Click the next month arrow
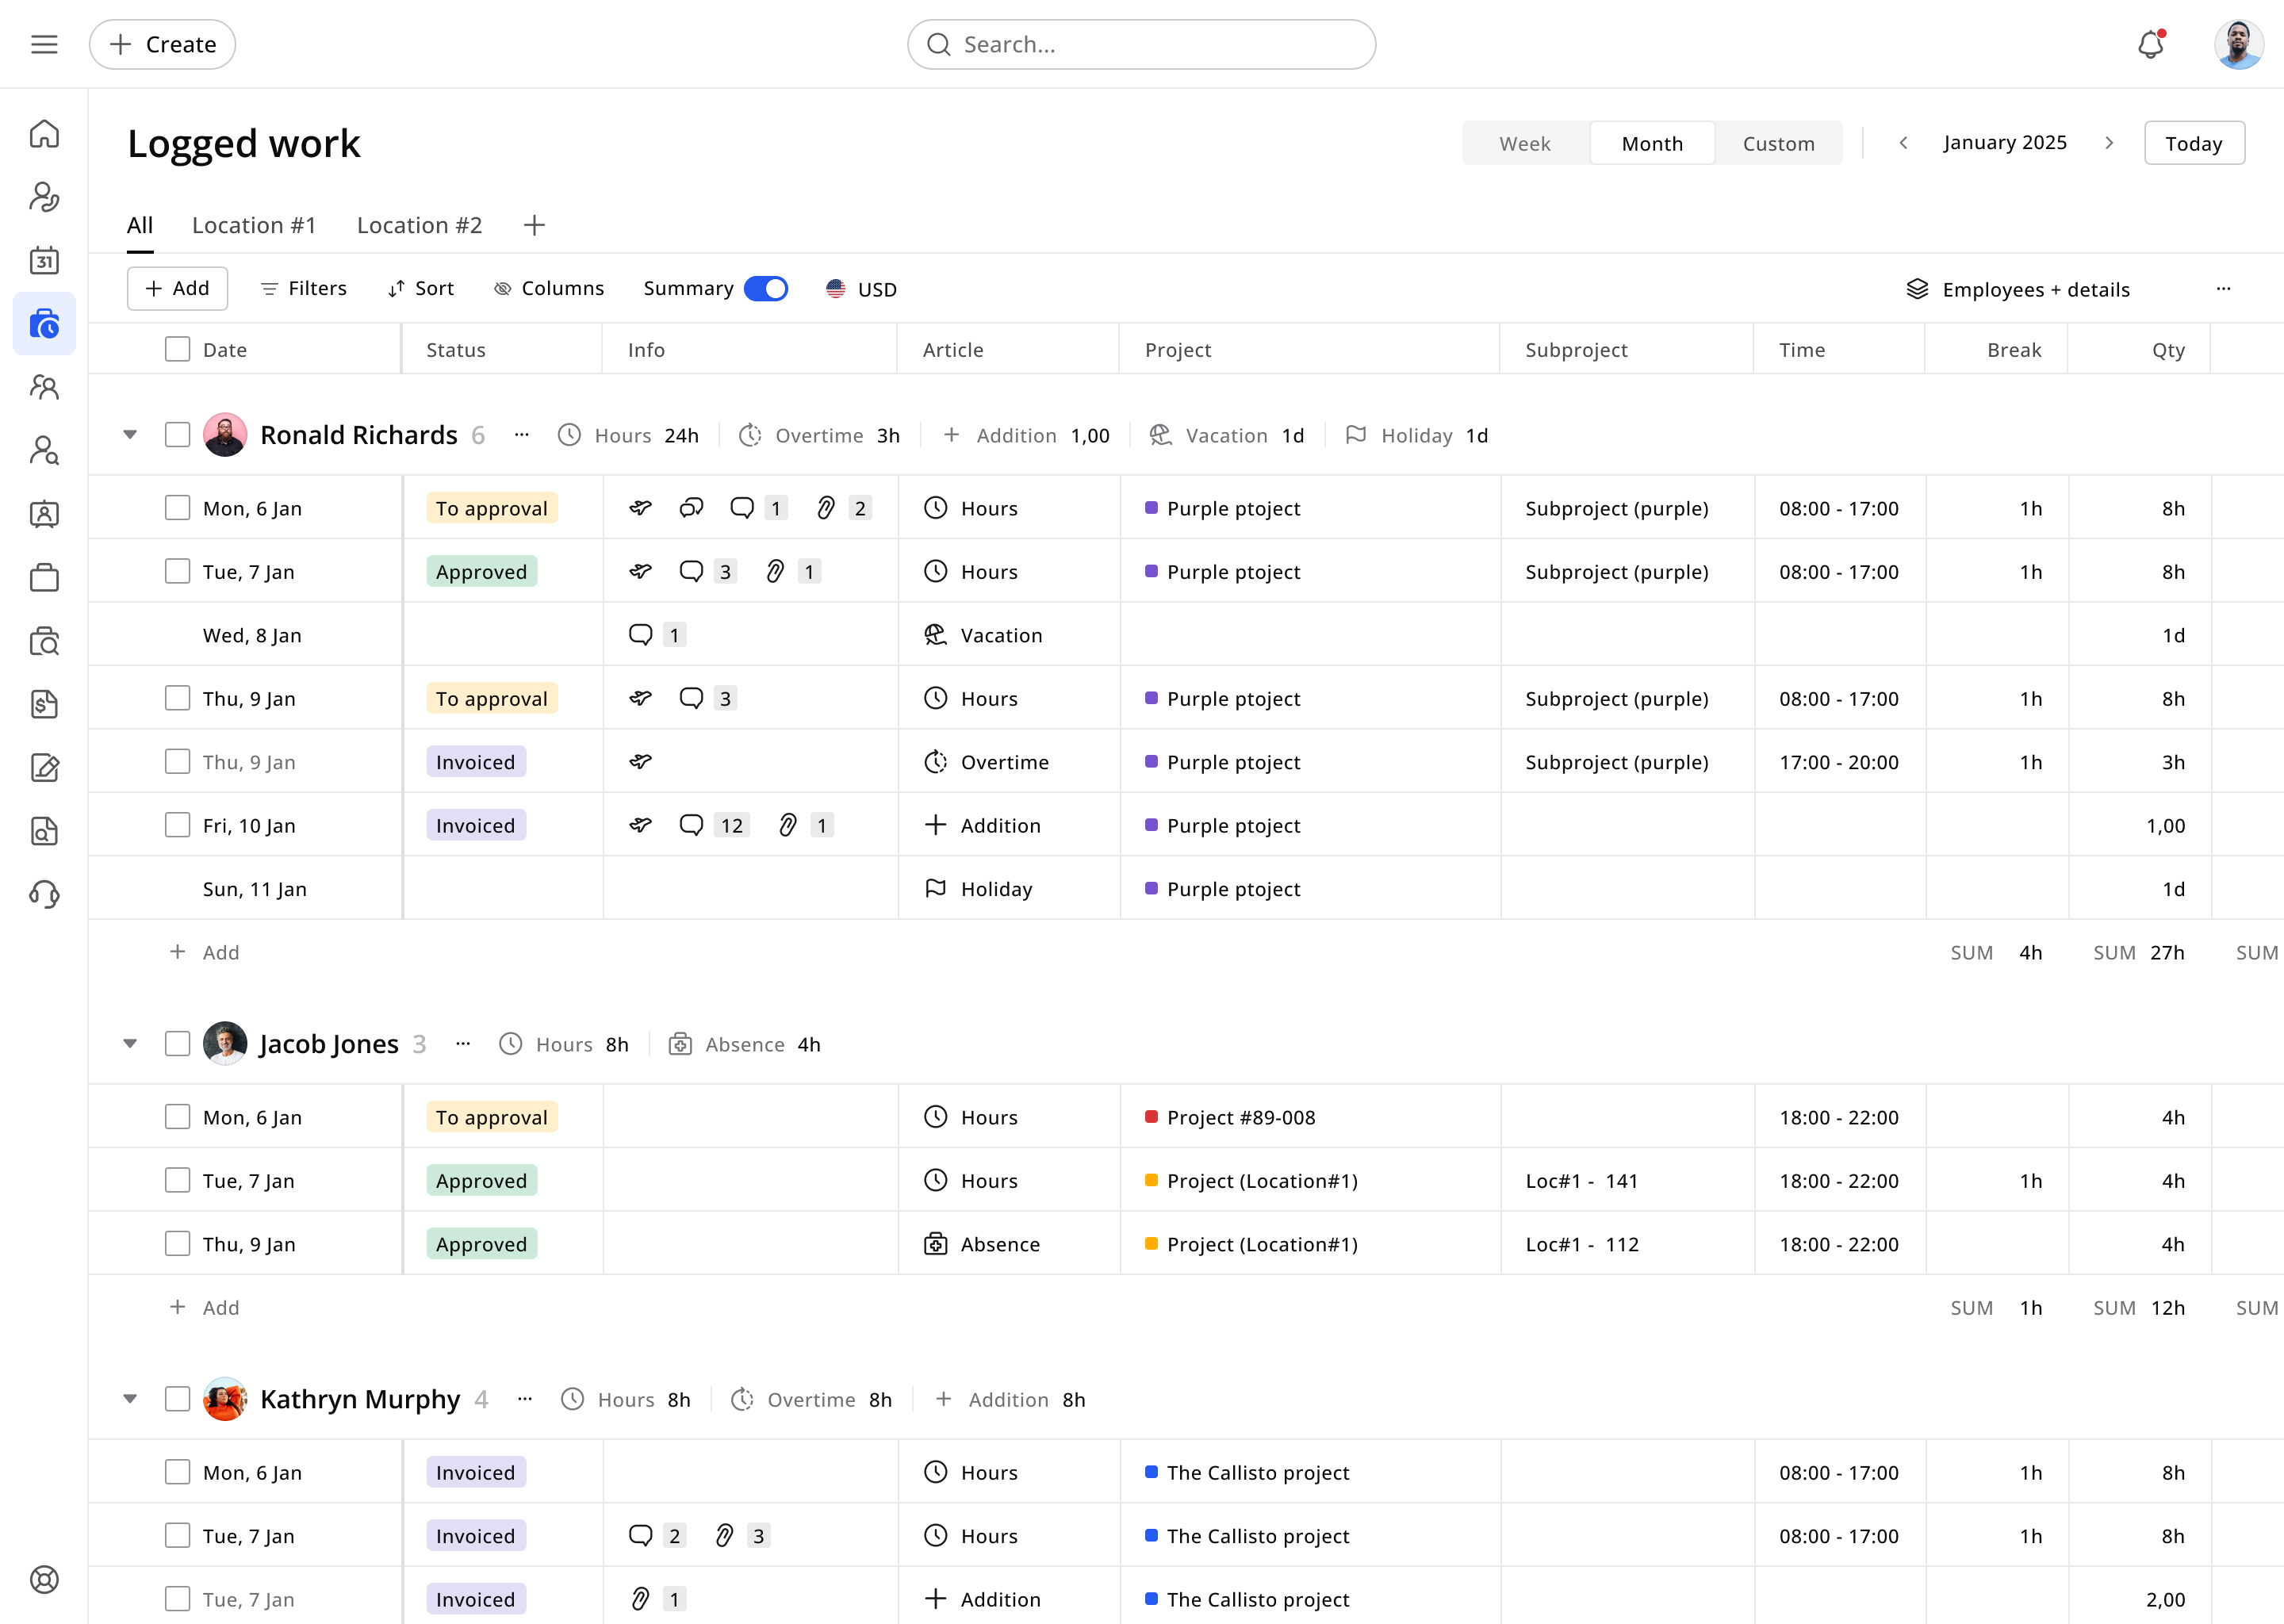Viewport: 2284px width, 1624px height. coord(2109,143)
